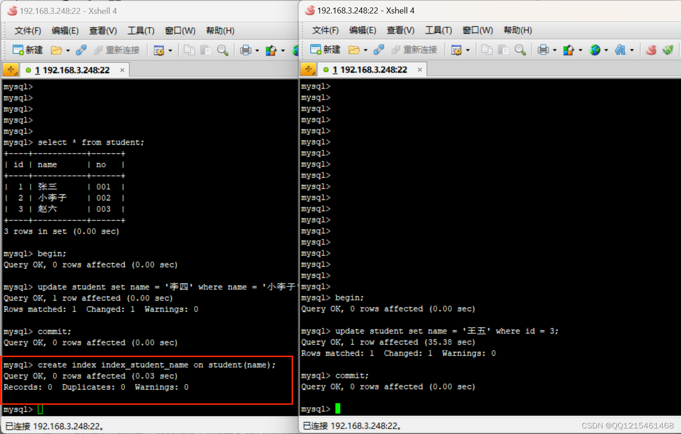The image size is (681, 434).
Task: Open the 编辑(E) menu in the right window
Action: [363, 30]
